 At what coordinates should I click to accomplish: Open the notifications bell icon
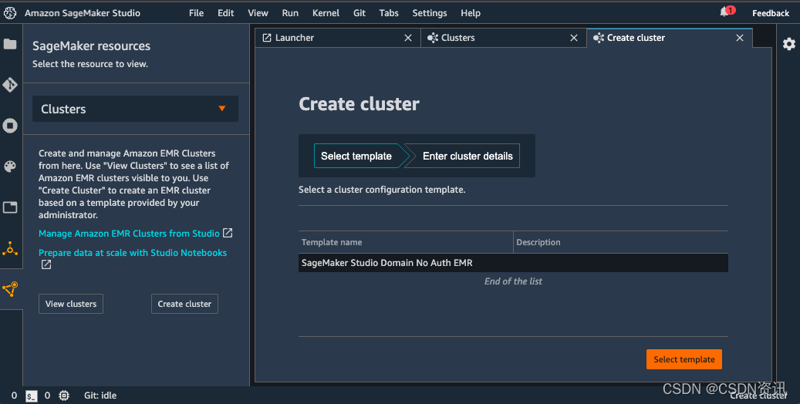click(x=725, y=12)
